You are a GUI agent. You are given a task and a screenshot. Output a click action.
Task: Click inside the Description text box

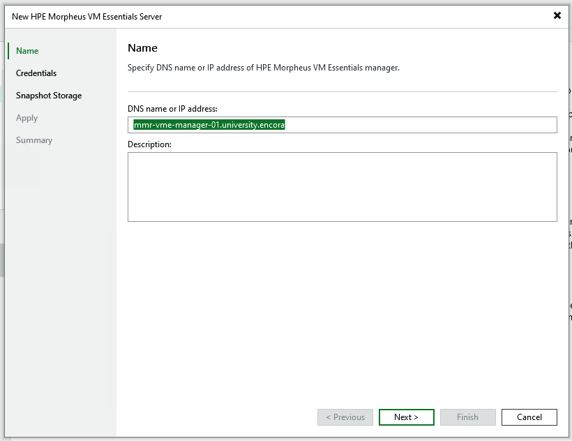(x=343, y=187)
